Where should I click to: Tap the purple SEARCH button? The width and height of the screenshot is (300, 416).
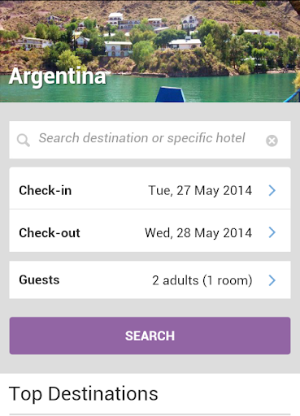point(150,336)
